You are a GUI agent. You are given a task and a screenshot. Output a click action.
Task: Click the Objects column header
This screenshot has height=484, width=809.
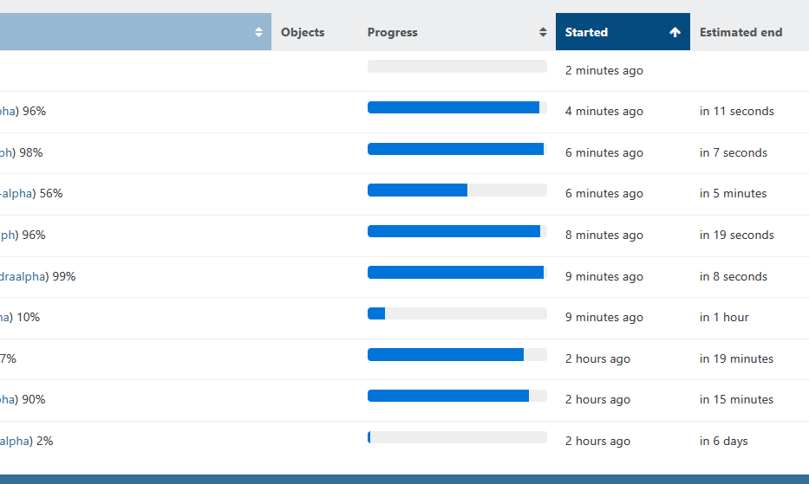click(303, 32)
